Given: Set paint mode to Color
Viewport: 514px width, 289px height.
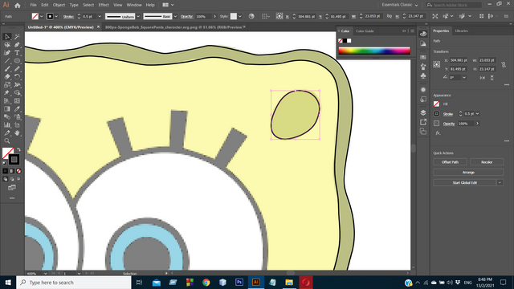Looking at the screenshot, I should click(6, 171).
